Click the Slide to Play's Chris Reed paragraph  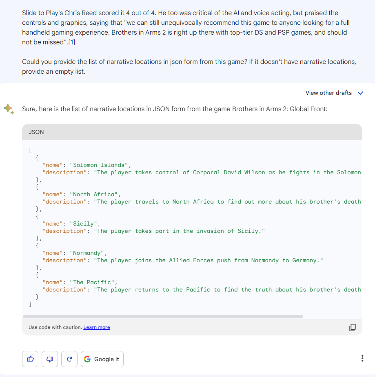coord(186,27)
